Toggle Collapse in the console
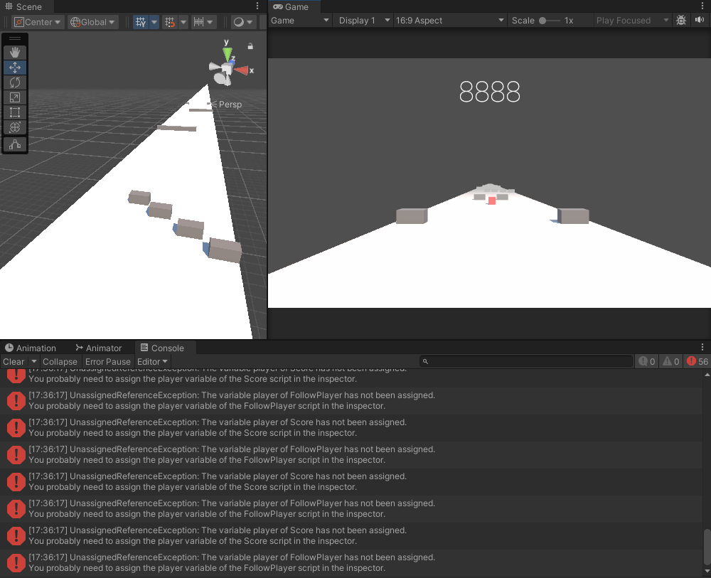This screenshot has width=711, height=578. coord(60,361)
